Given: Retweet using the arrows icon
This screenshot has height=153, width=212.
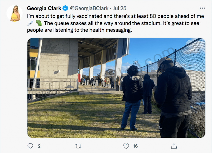Looking at the screenshot, I should point(78,146).
